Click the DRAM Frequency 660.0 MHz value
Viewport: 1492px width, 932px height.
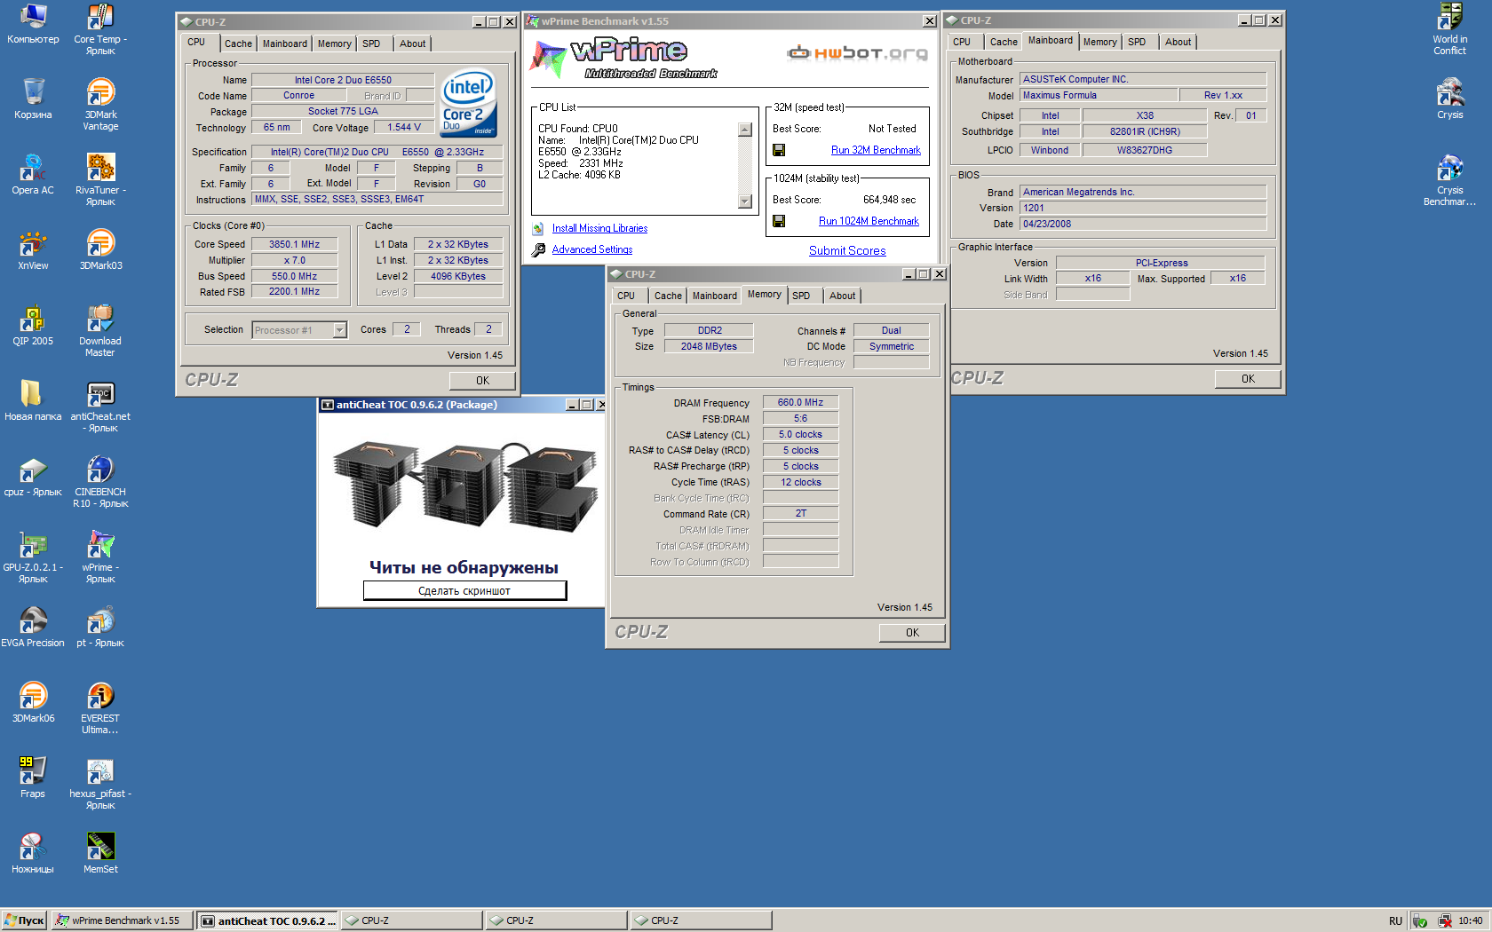point(800,402)
